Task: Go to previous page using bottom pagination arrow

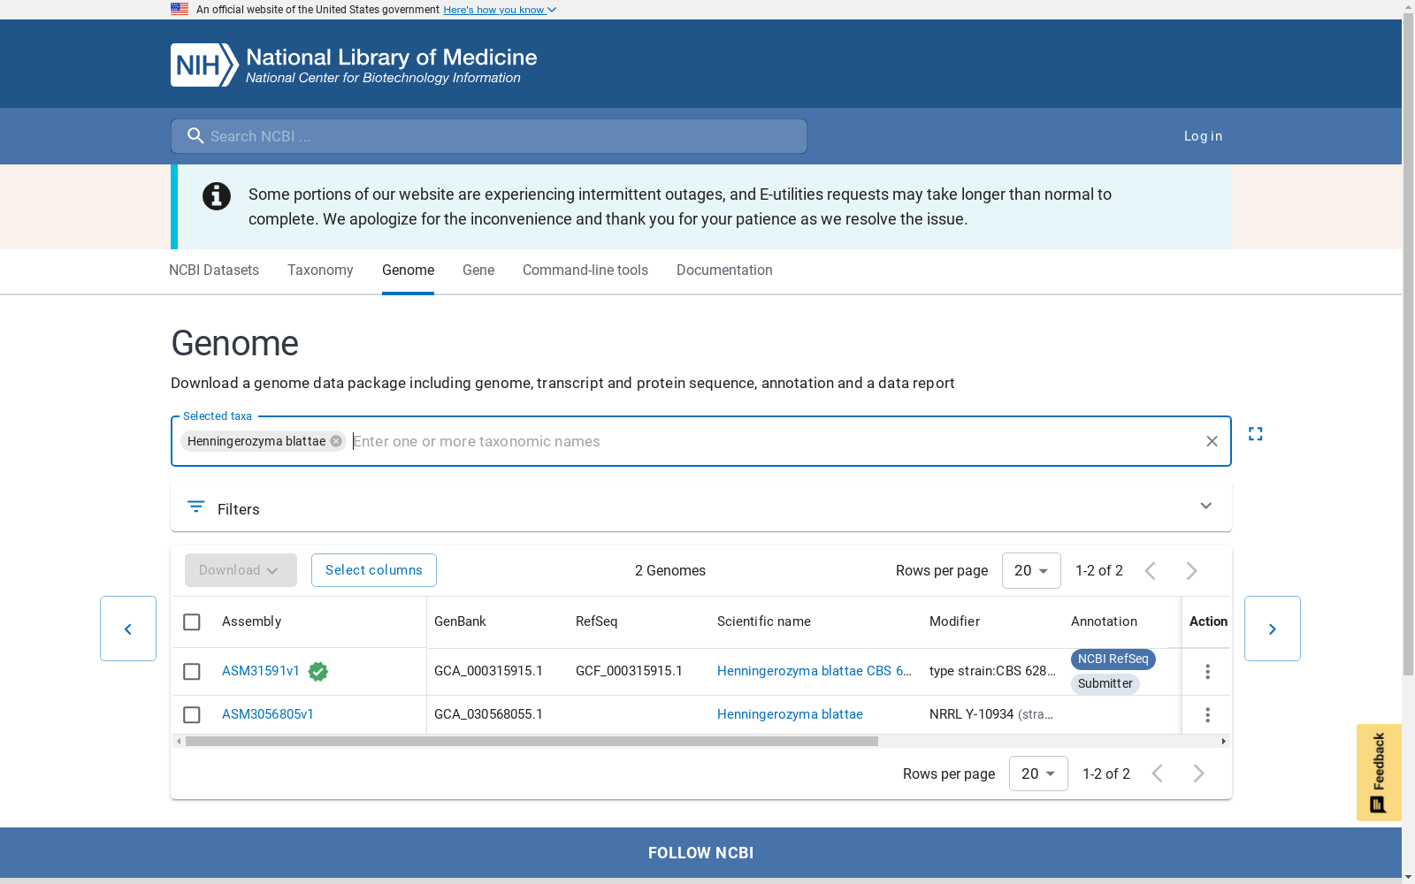Action: pyautogui.click(x=1157, y=774)
